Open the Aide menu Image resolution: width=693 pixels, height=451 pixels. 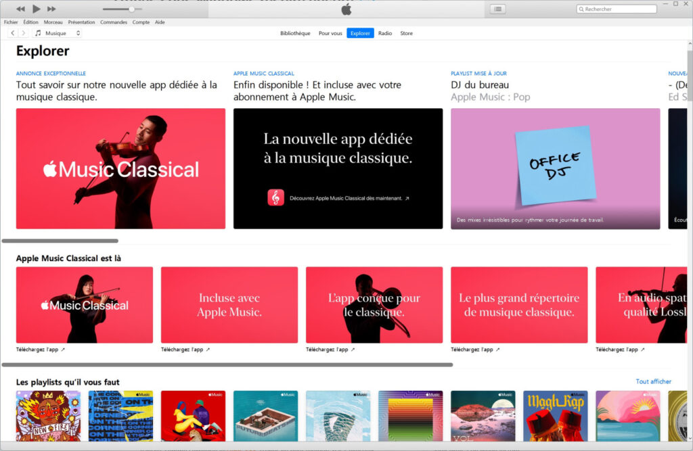pos(160,22)
